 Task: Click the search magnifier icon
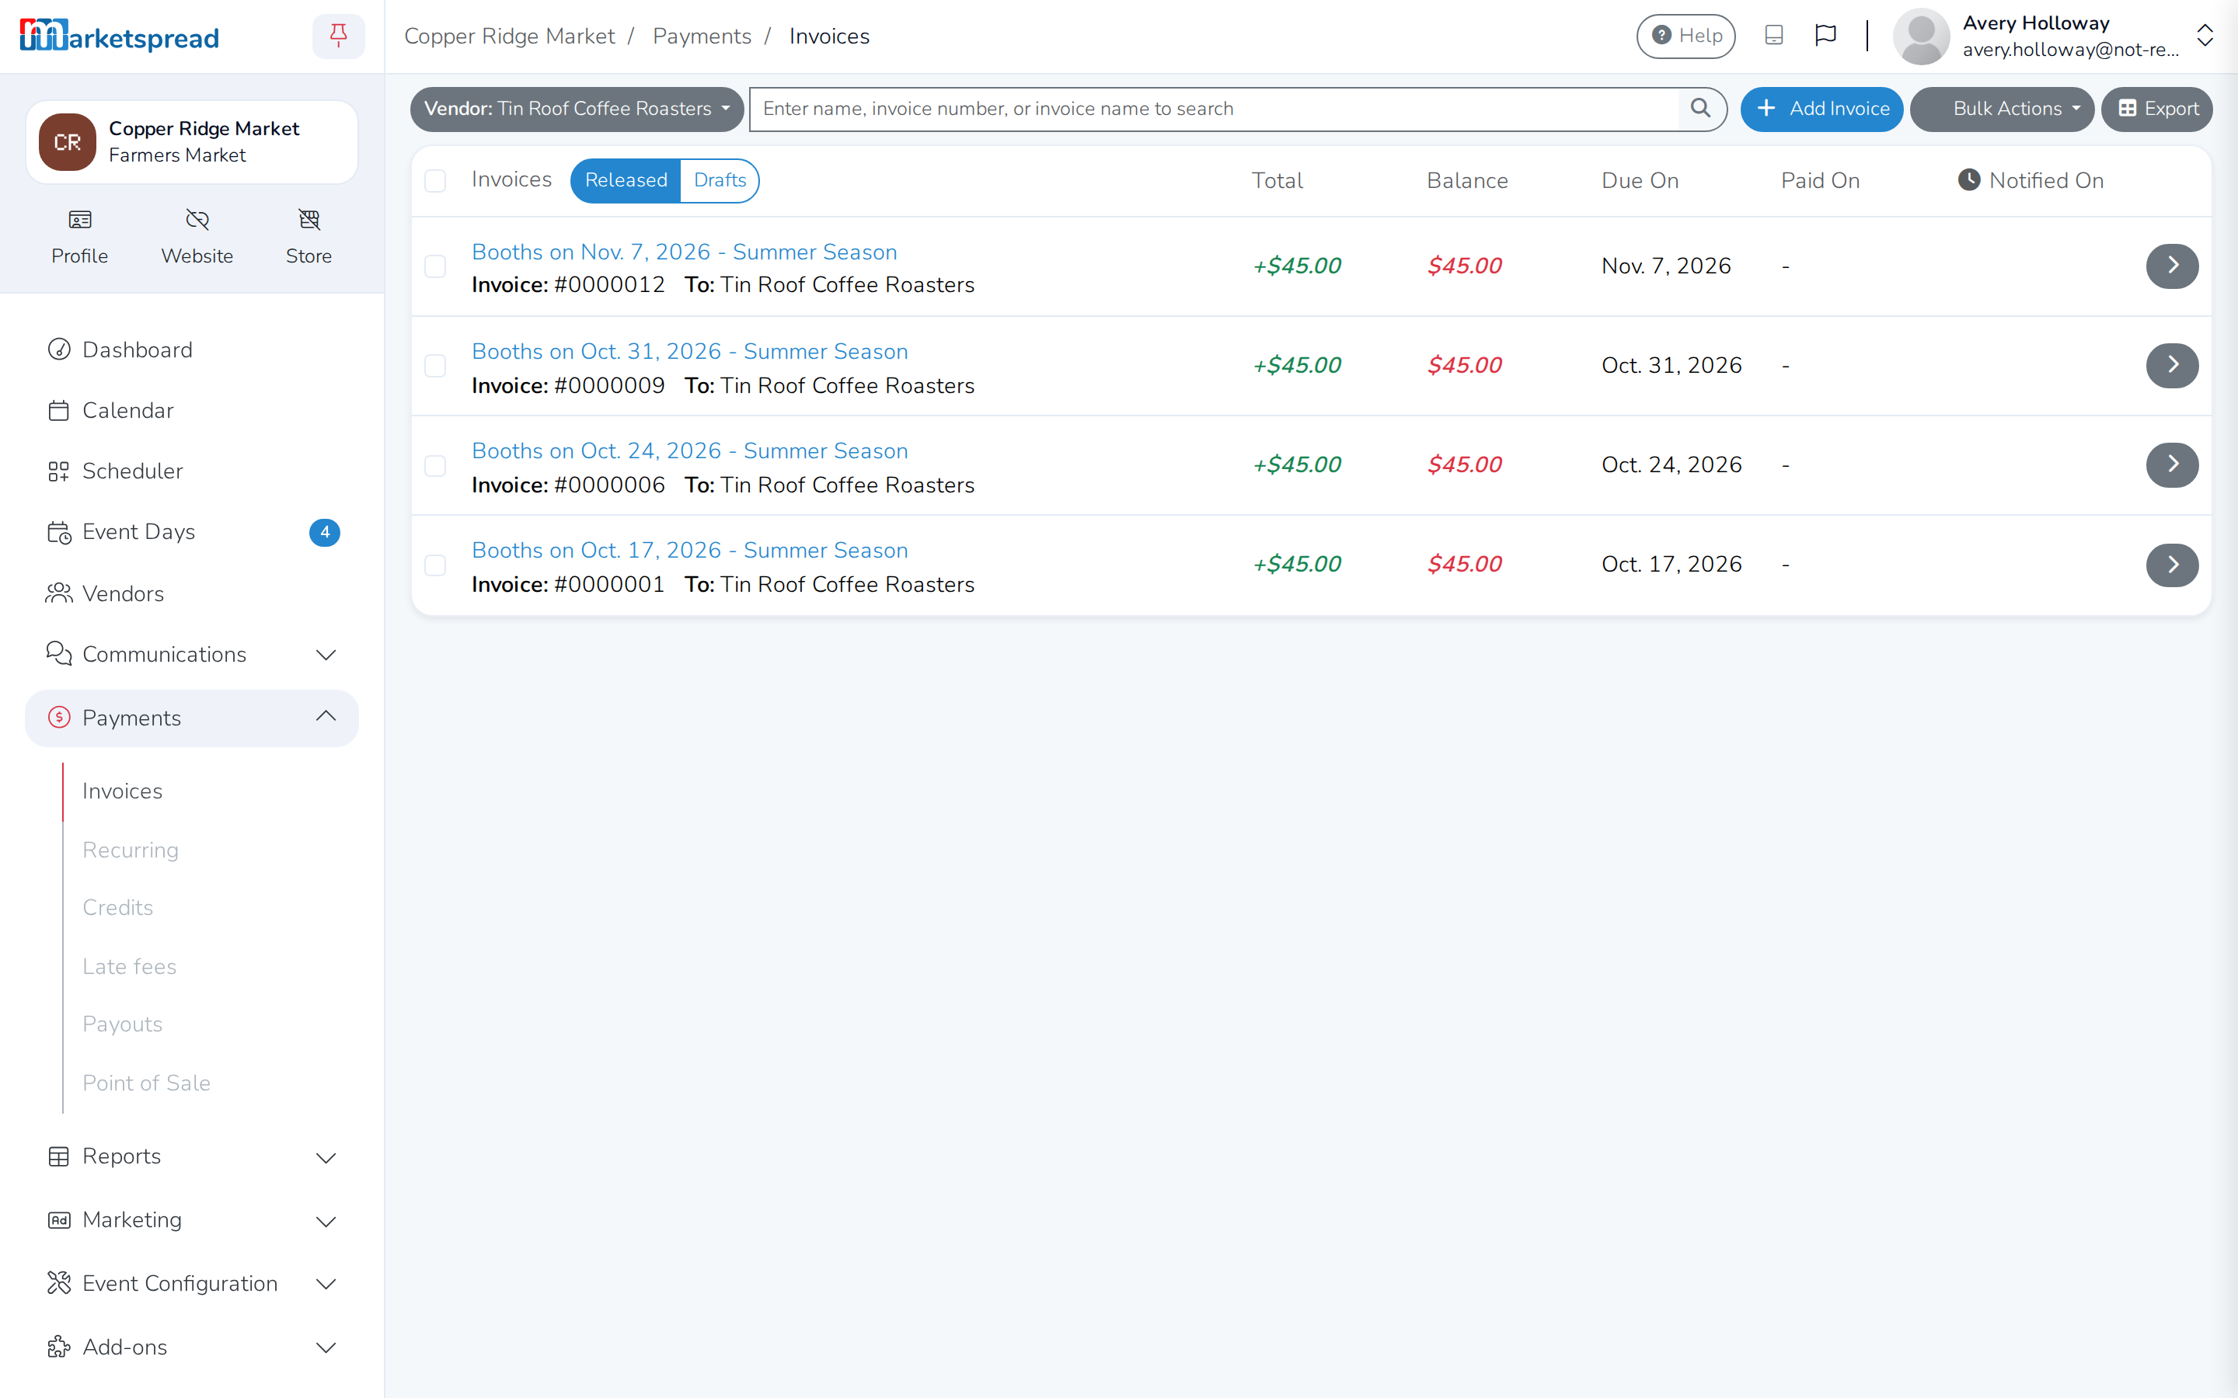click(1701, 108)
